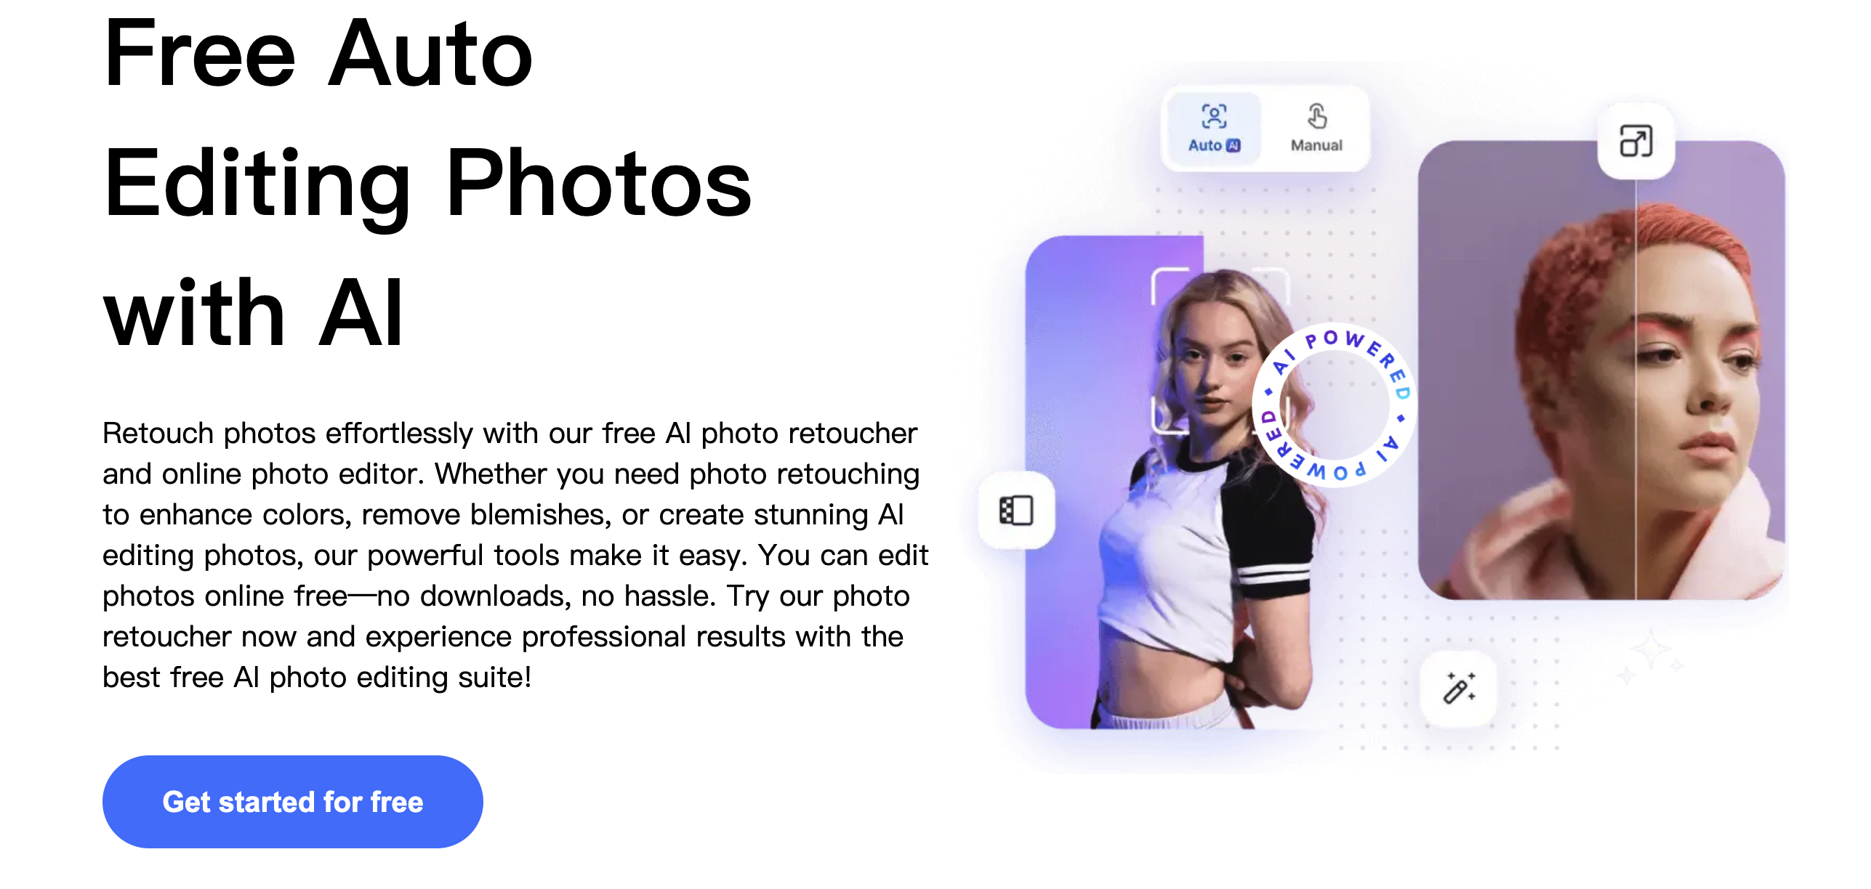Image resolution: width=1871 pixels, height=889 pixels.
Task: Select the Auto AI mode tab
Action: pyautogui.click(x=1214, y=129)
